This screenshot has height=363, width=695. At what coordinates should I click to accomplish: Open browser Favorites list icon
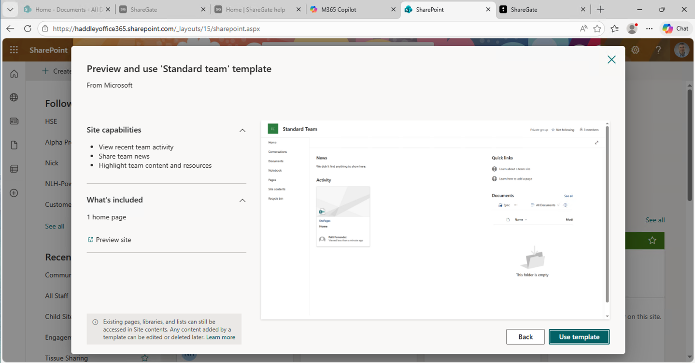[x=614, y=29]
